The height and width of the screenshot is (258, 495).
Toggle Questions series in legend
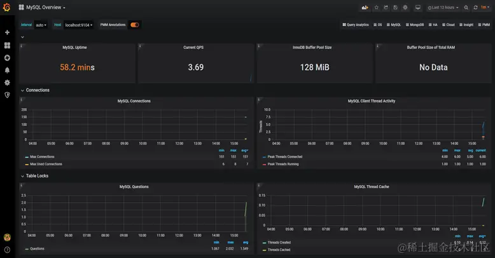[38, 249]
